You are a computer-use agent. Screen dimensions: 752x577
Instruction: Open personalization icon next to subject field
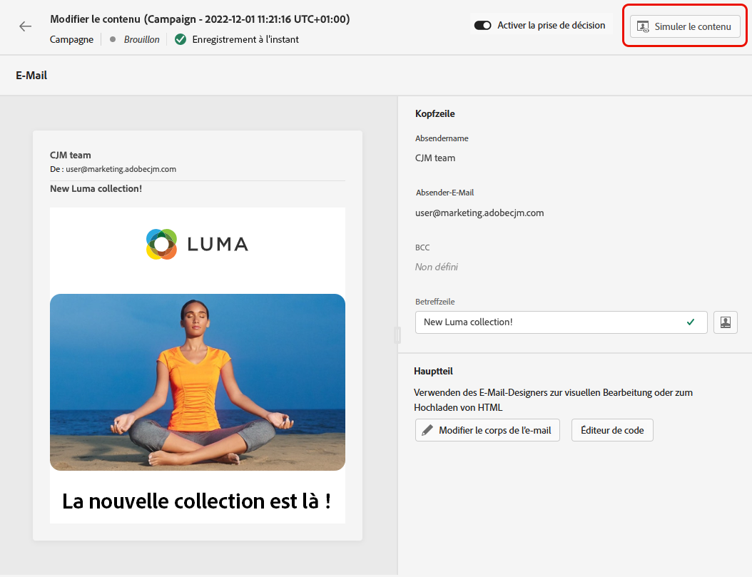point(725,322)
